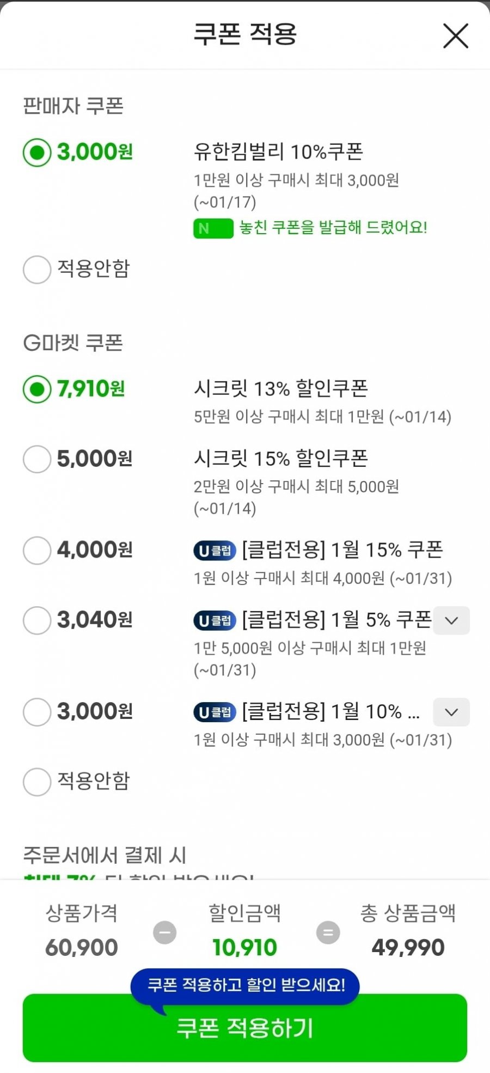This screenshot has width=490, height=1073.
Task: Select G마켓 coupon 적용안함 option
Action: (37, 782)
